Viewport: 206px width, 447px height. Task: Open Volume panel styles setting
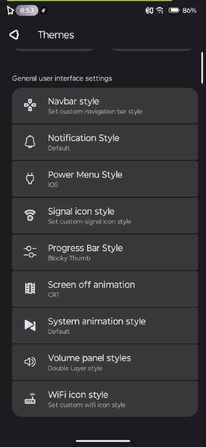point(105,362)
